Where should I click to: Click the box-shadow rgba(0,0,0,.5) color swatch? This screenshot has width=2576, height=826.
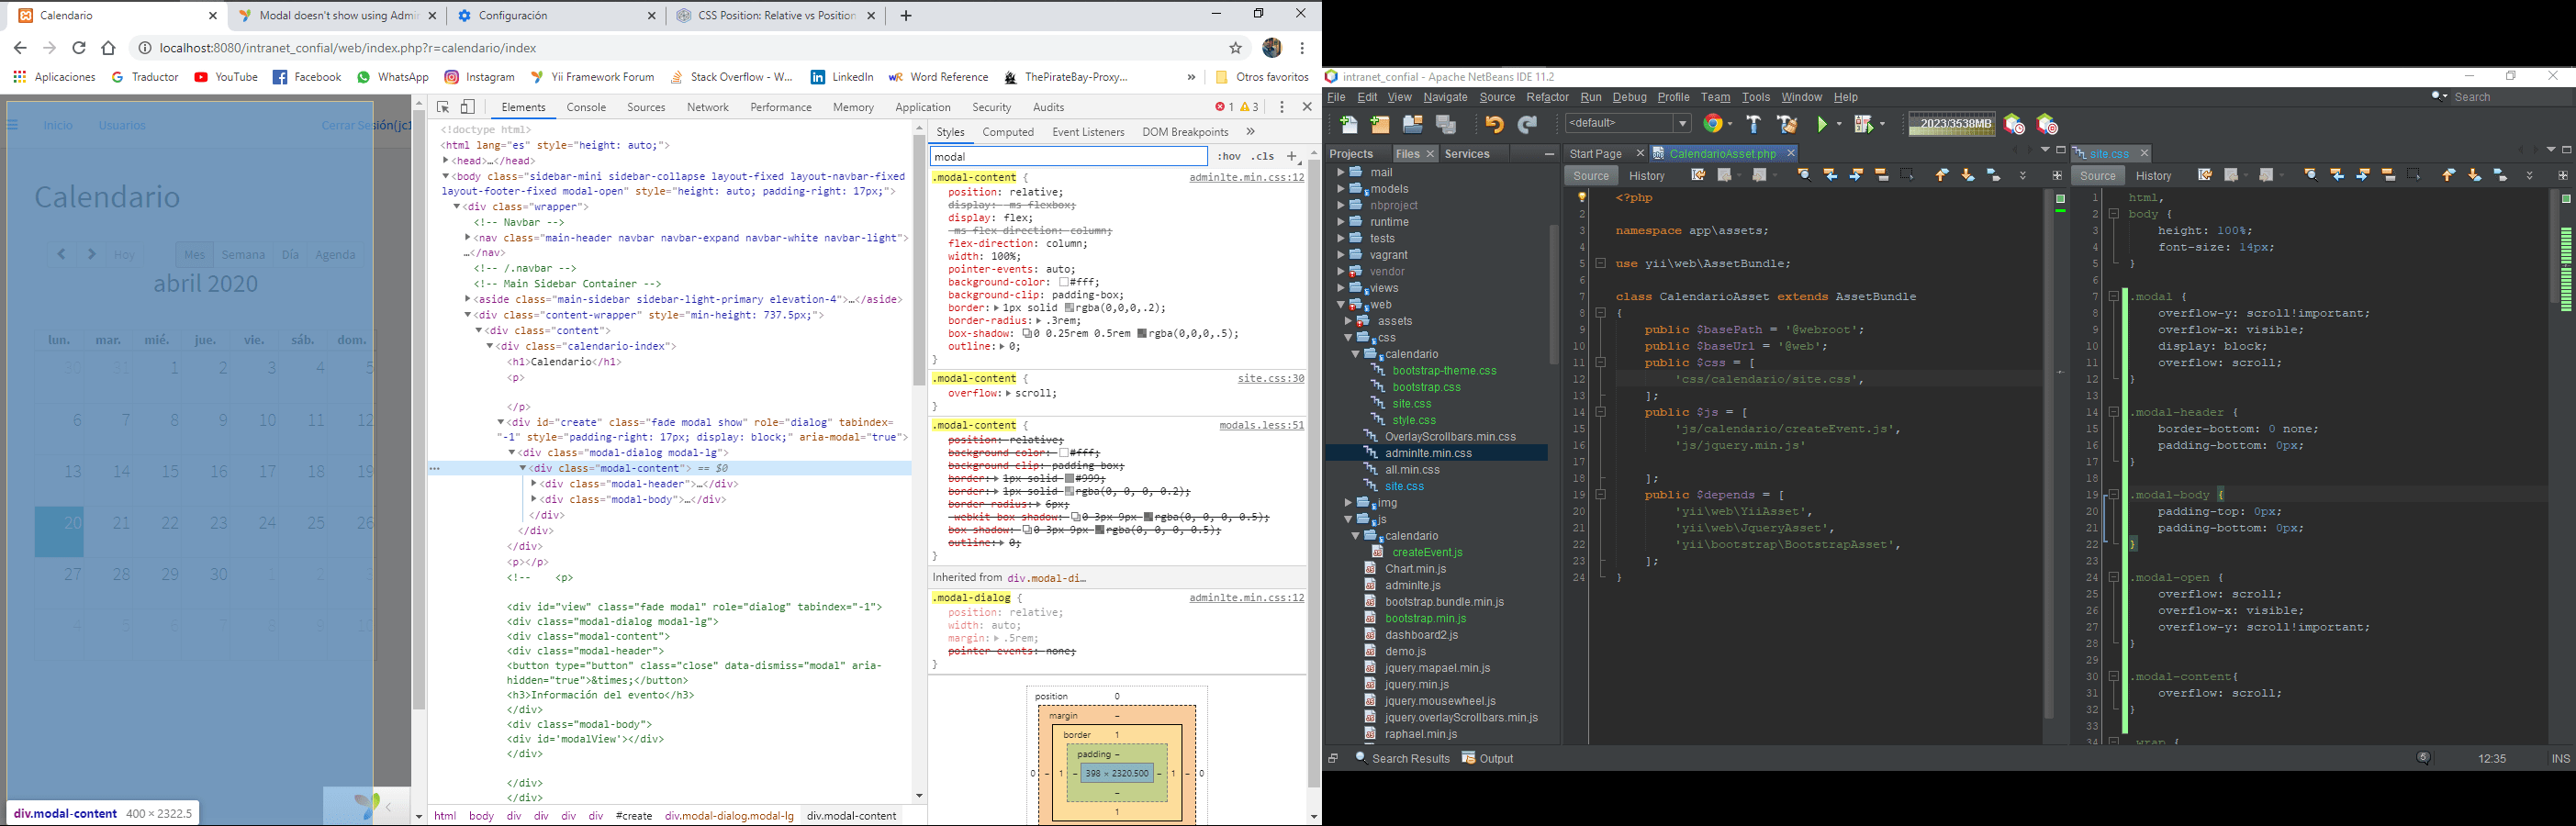pyautogui.click(x=1143, y=334)
